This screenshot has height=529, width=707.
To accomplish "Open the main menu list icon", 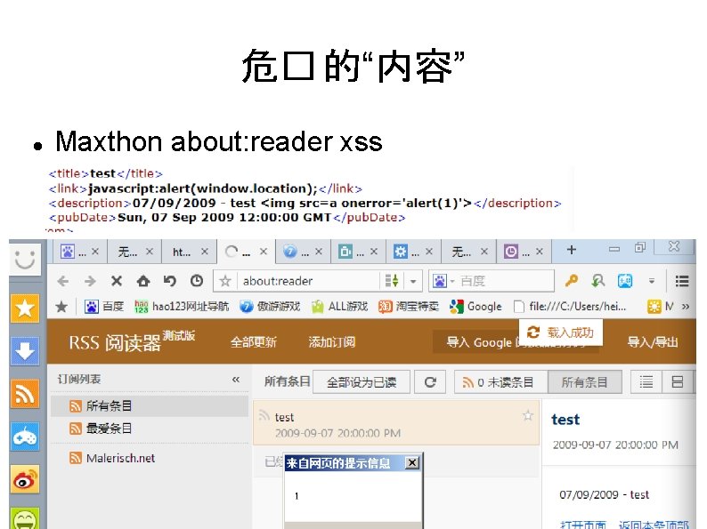I will [682, 281].
